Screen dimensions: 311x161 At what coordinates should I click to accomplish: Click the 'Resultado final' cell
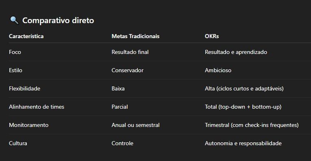coord(130,52)
